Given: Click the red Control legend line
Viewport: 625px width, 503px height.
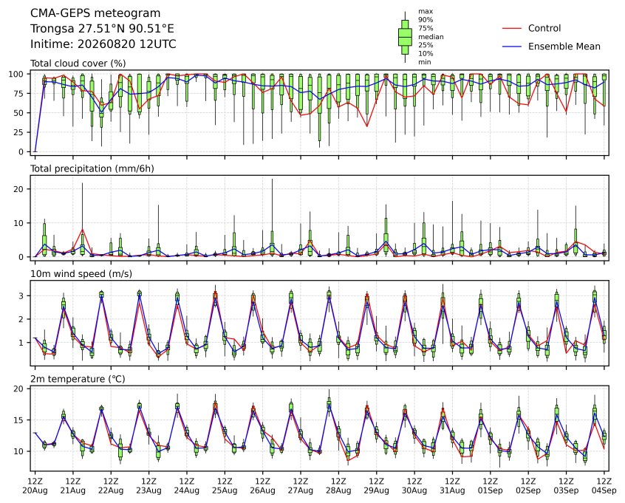Looking at the screenshot, I should point(512,29).
